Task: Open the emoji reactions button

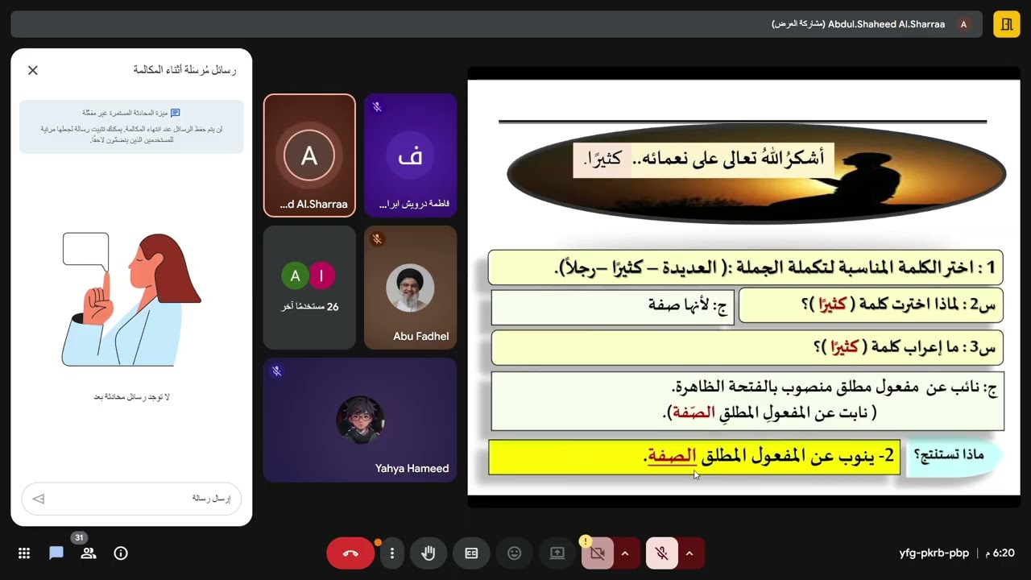Action: pos(514,553)
